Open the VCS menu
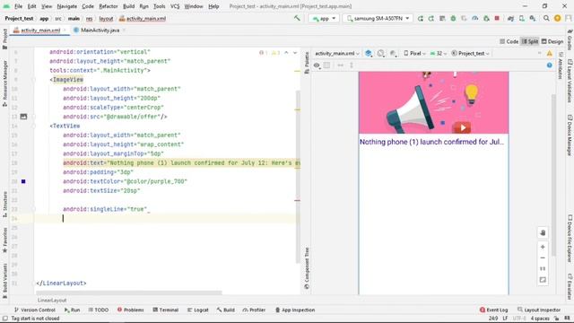Viewport: 574px width, 323px height. point(175,6)
